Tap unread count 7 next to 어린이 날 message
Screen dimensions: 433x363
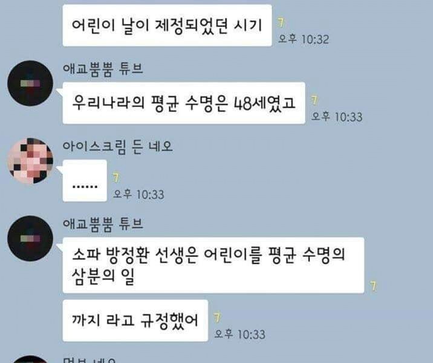tap(281, 22)
